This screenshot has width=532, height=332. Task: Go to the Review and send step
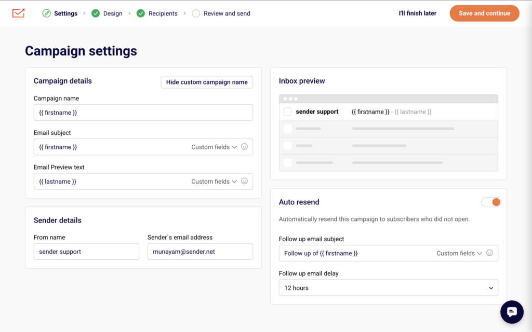point(227,13)
